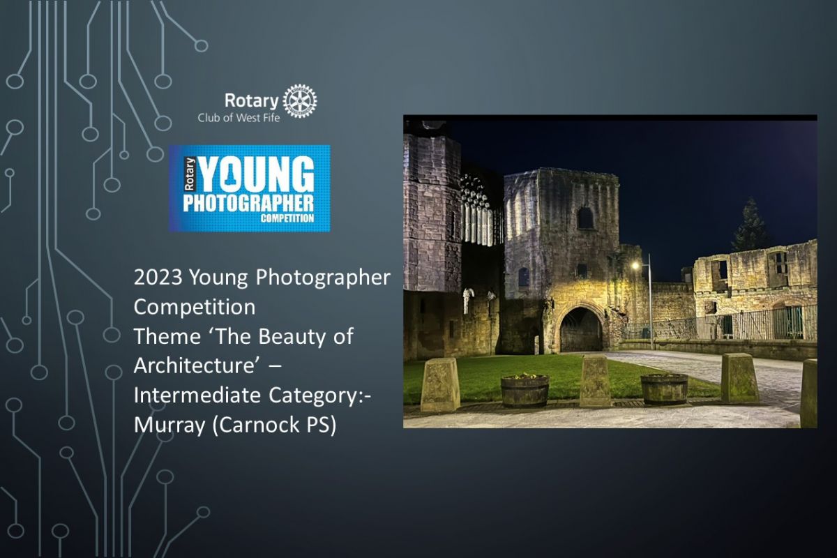Viewport: 837px width, 558px height.
Task: Click the castle night photograph
Action: coord(610,271)
